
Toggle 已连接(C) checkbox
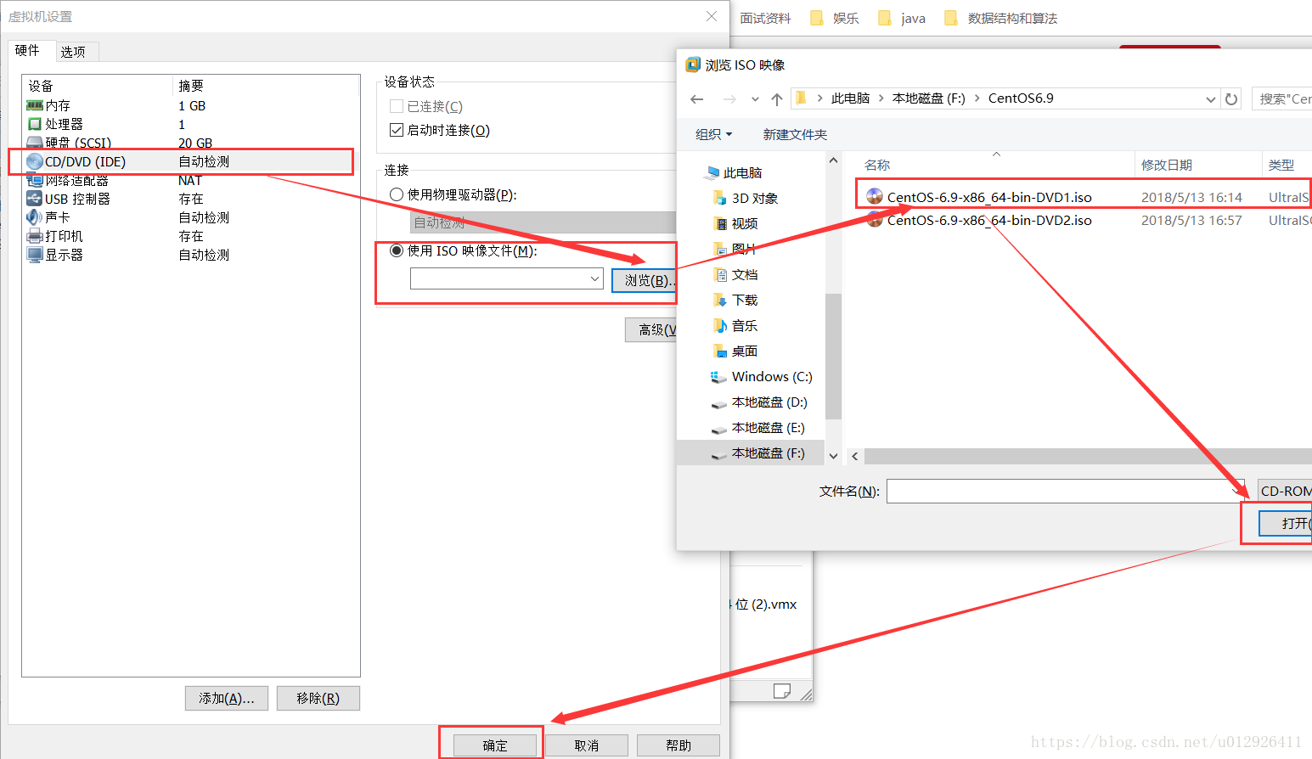click(x=397, y=106)
